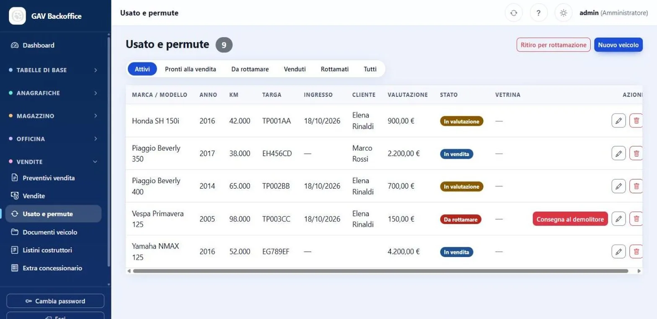The height and width of the screenshot is (319, 657).
Task: Delete the Yamaha NMAX 125 row
Action: (x=636, y=252)
